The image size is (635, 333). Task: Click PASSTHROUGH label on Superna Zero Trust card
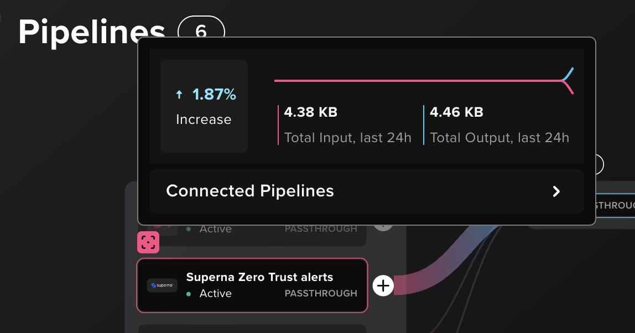321,293
